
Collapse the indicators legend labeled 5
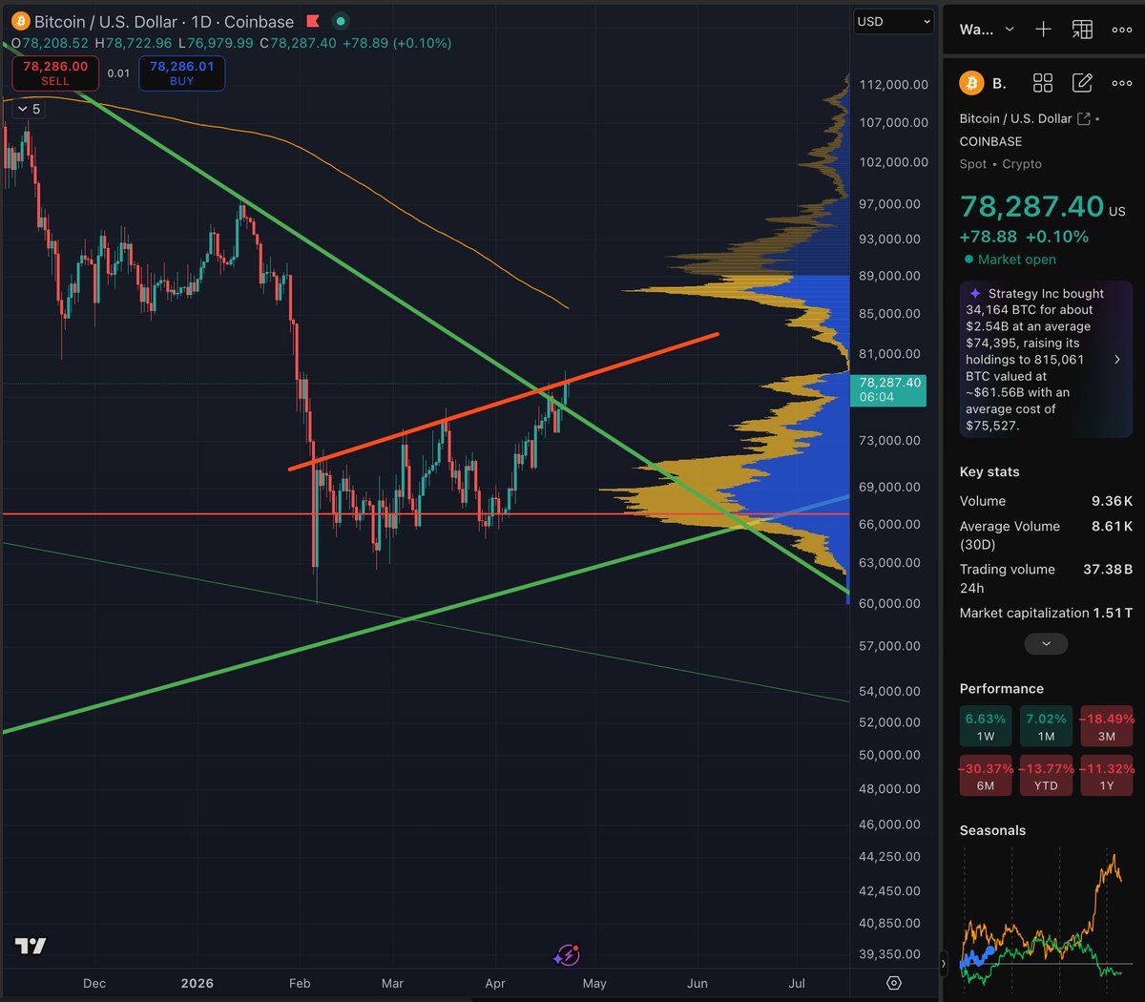[29, 109]
